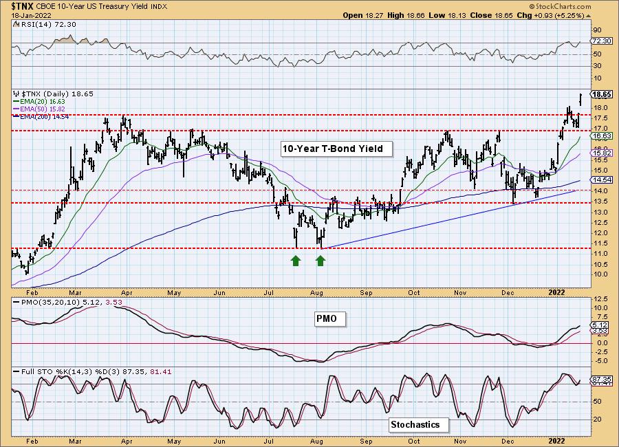Click the Nov label on bottom date axis
The width and height of the screenshot is (619, 447).
click(460, 441)
